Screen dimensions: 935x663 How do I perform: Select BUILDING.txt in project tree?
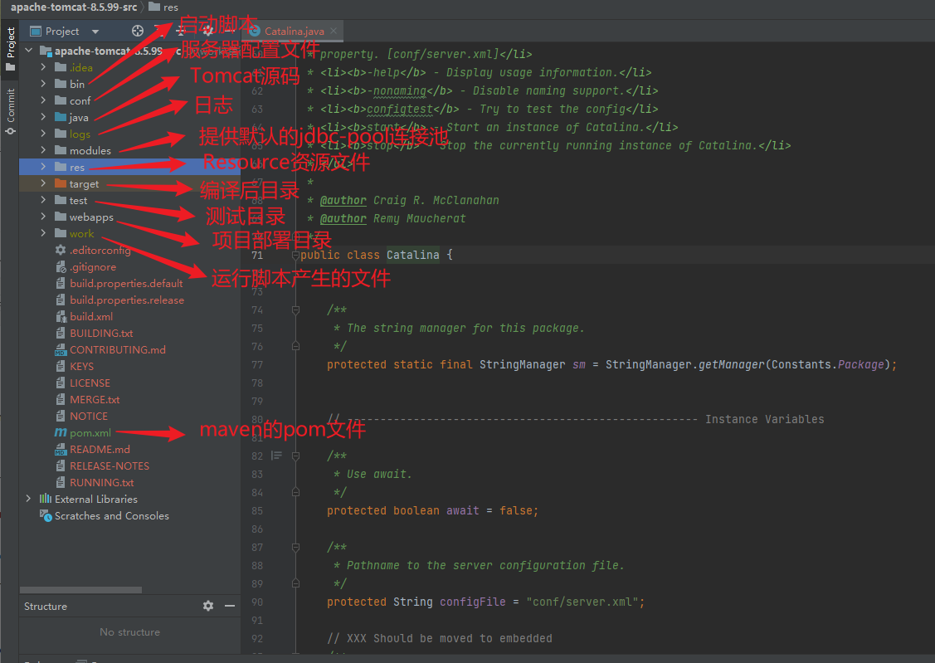[x=101, y=333]
